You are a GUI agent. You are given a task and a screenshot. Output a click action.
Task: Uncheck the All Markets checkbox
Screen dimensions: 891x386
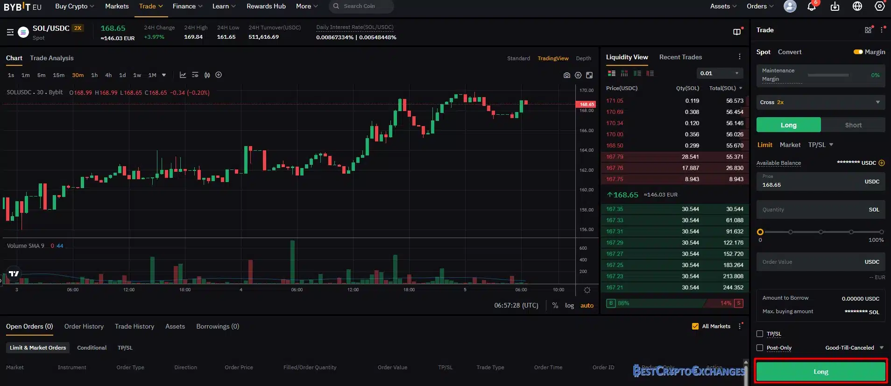coord(695,326)
